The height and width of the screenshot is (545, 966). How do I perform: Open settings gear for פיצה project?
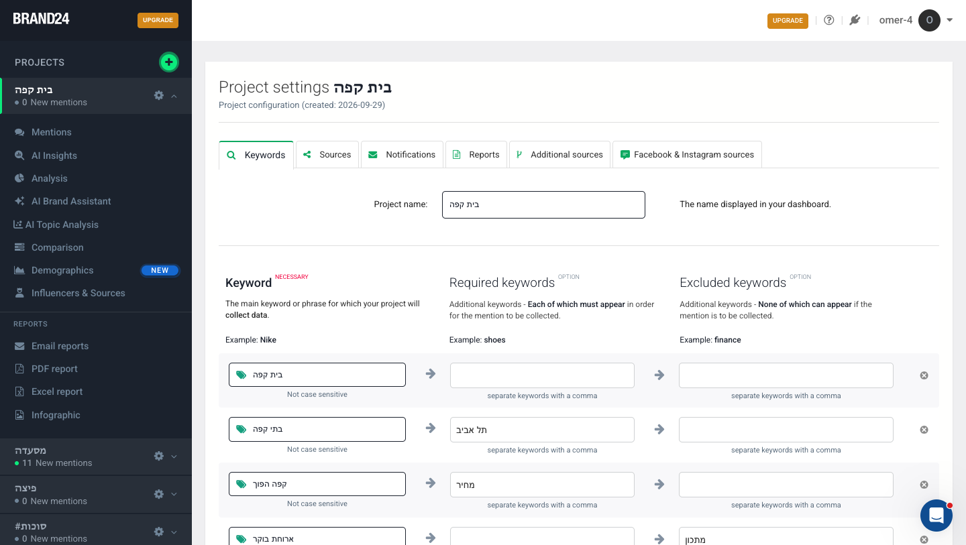(x=159, y=494)
